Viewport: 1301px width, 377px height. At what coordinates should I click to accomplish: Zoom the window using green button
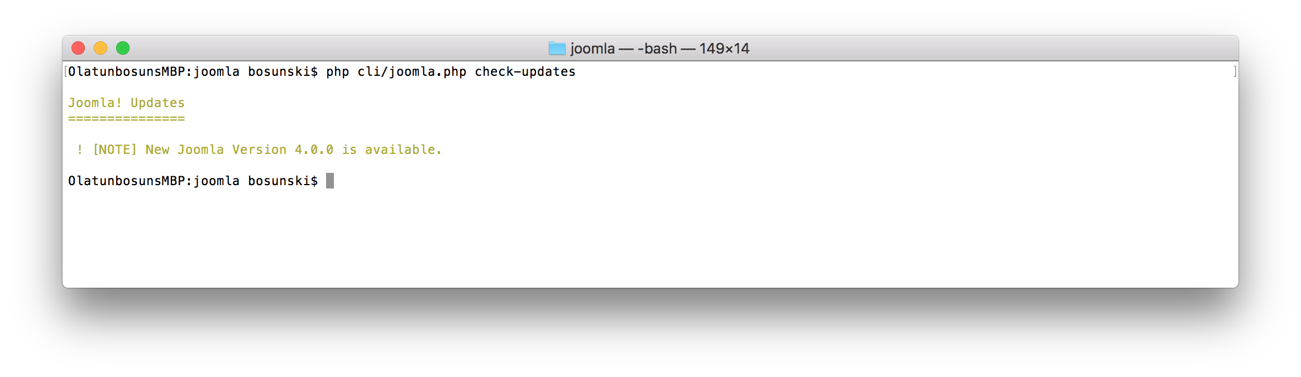pyautogui.click(x=123, y=48)
